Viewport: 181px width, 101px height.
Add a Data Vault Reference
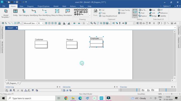tap(163, 13)
